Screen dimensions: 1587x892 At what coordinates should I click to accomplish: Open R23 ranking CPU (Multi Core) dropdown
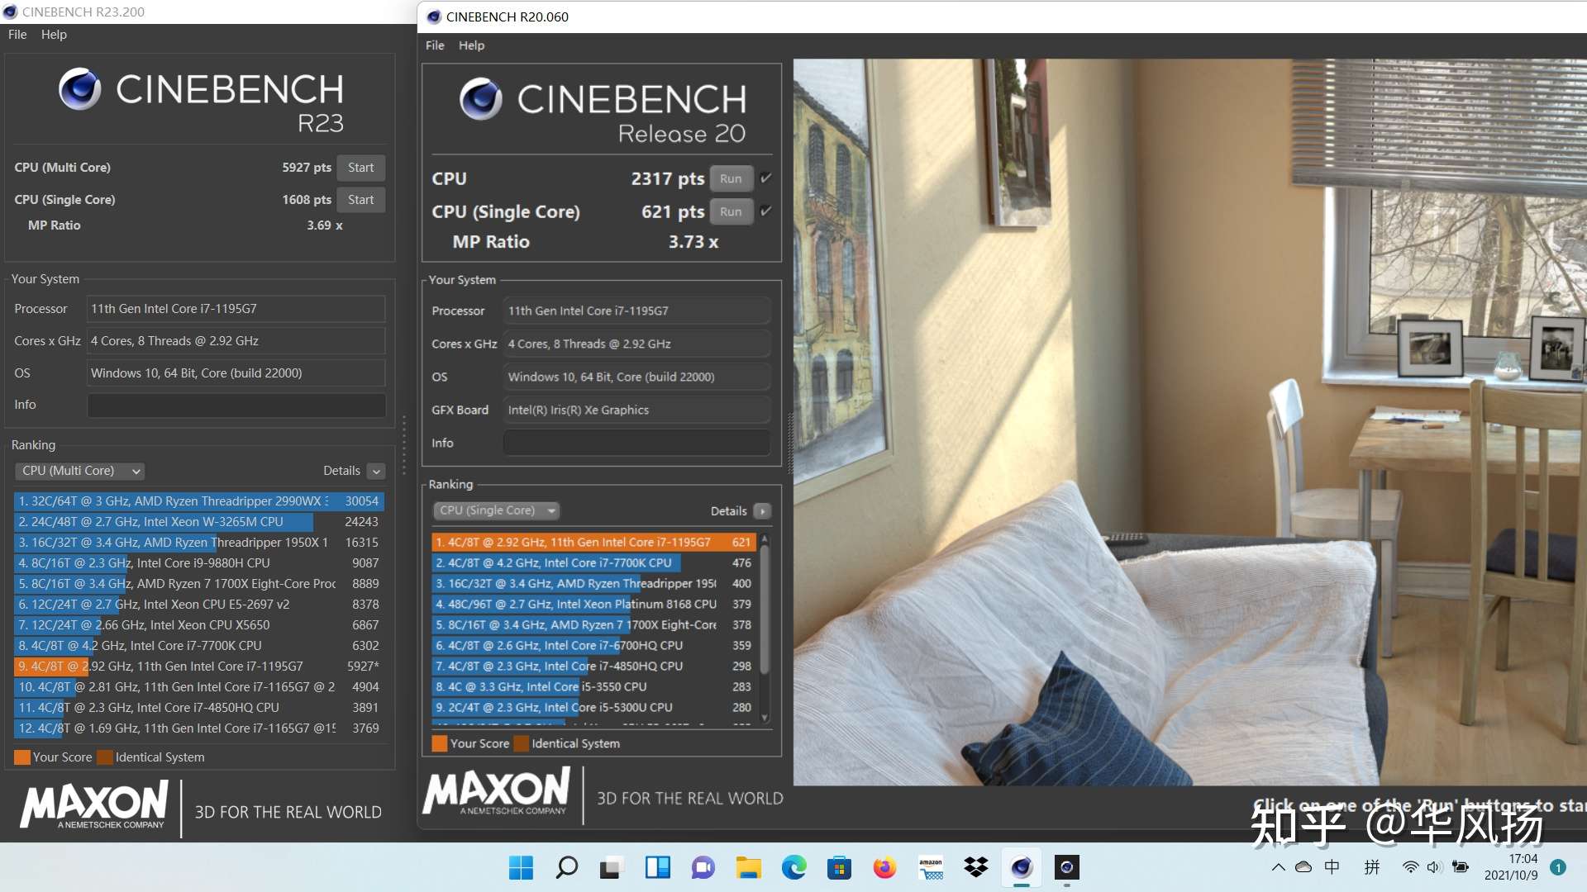click(x=80, y=471)
